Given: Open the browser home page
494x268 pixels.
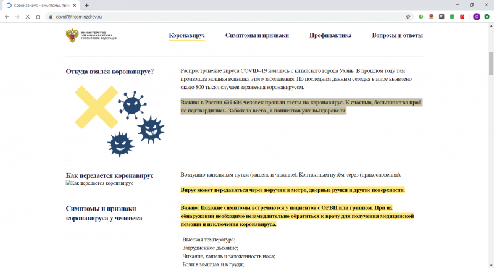Looking at the screenshot, I should click(38, 17).
